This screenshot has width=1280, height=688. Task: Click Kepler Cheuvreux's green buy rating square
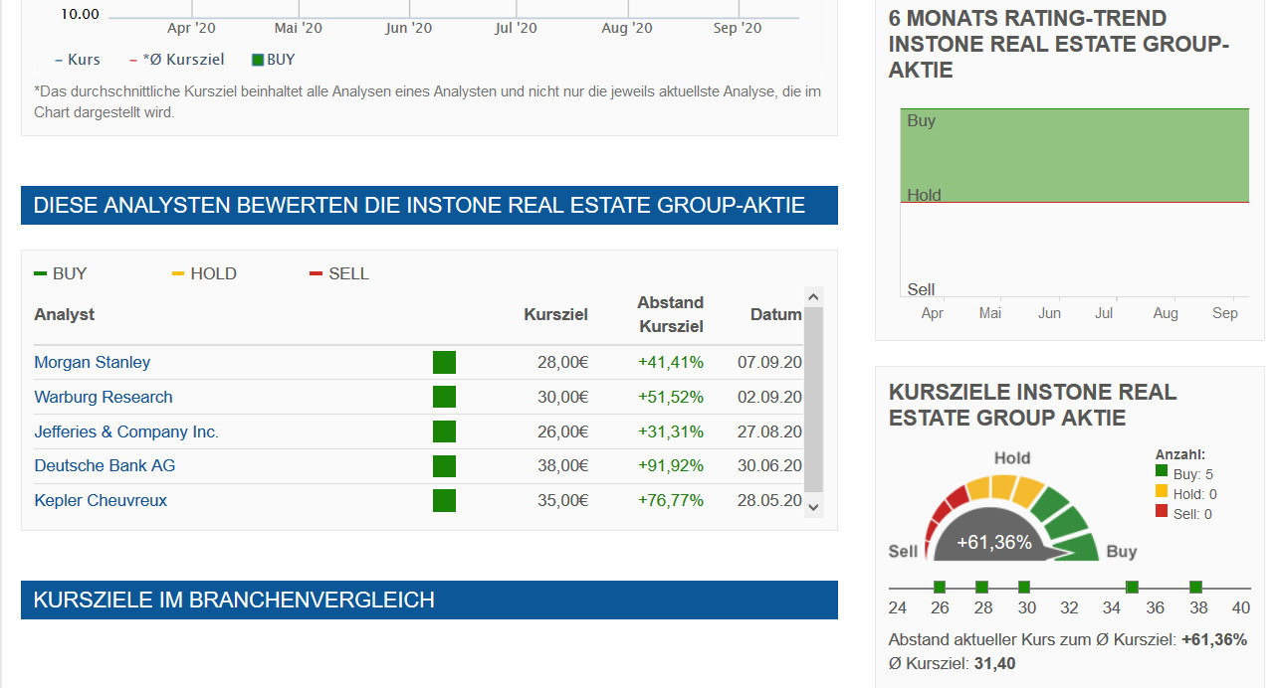(x=444, y=500)
